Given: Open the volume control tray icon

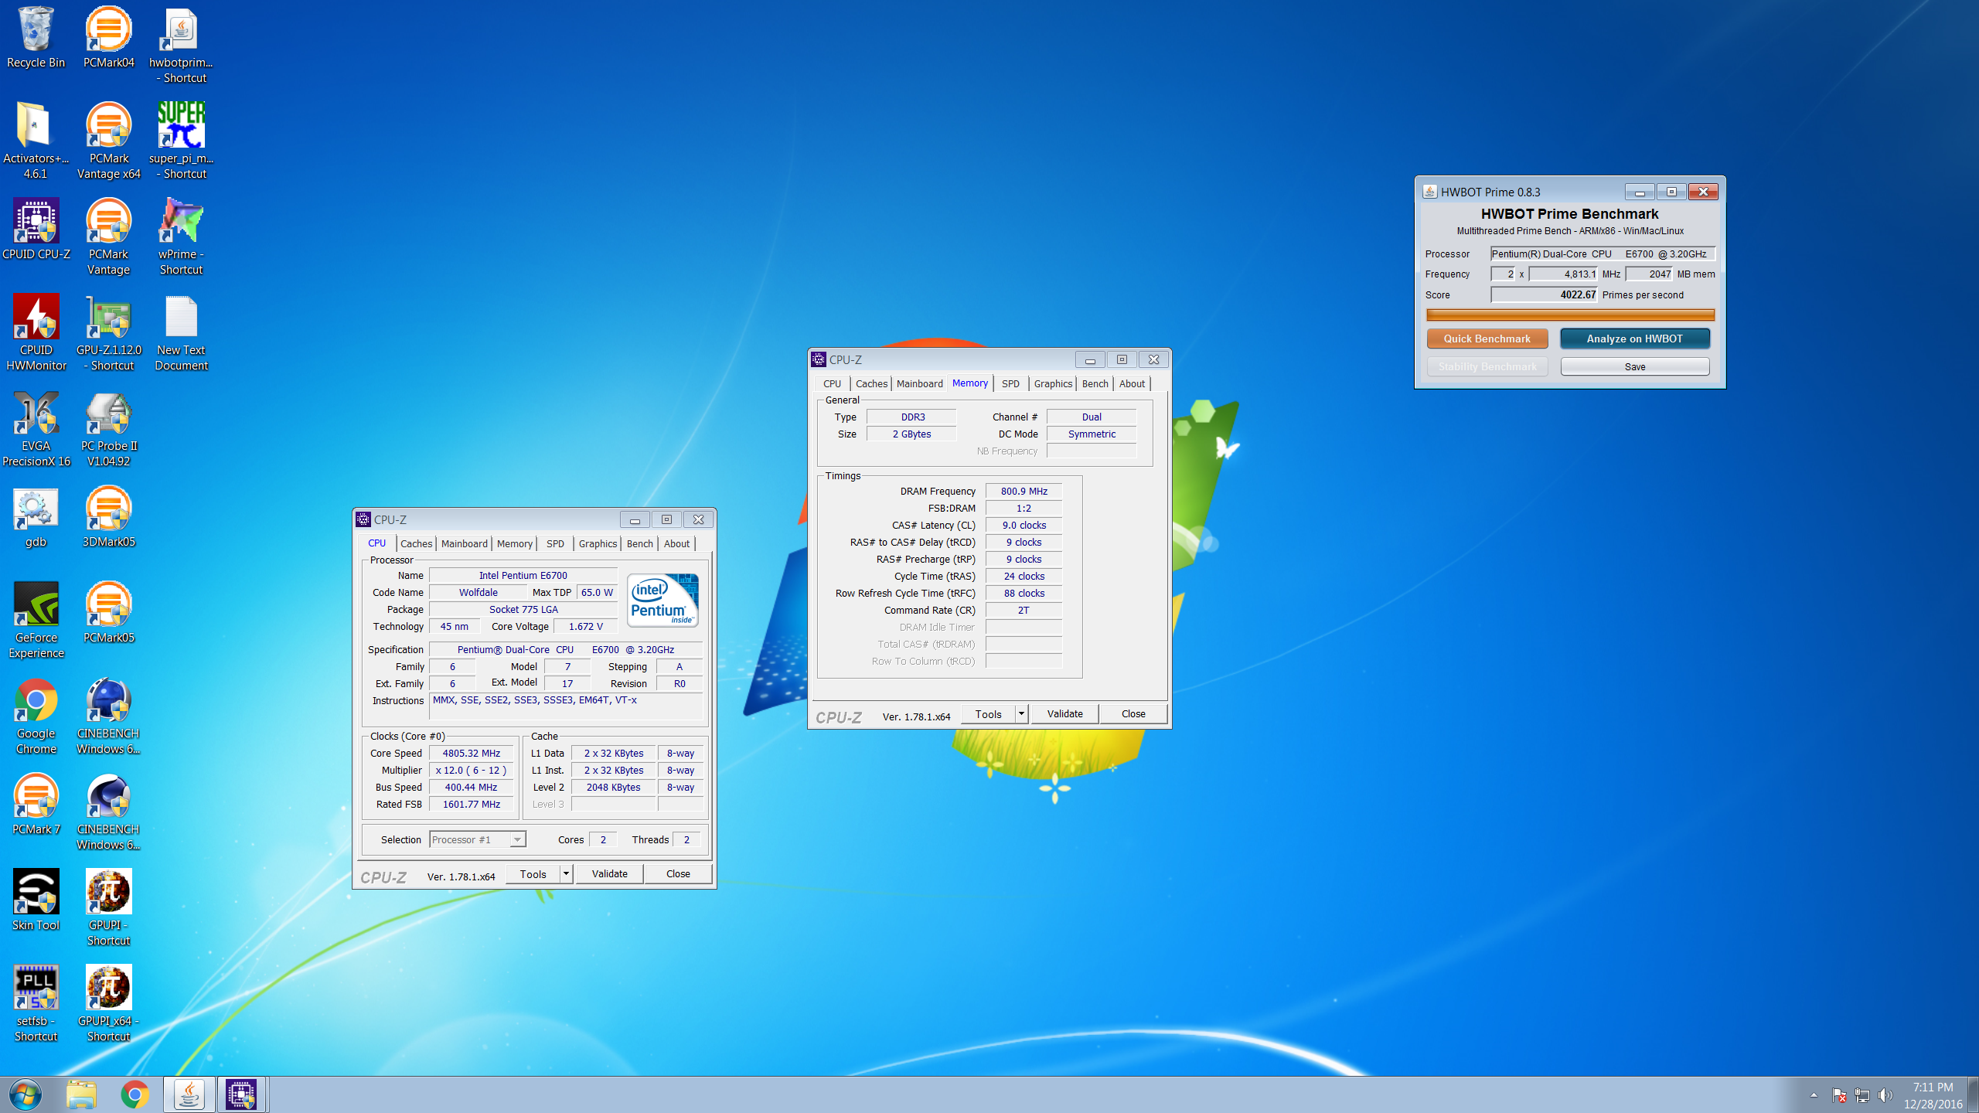Looking at the screenshot, I should pyautogui.click(x=1885, y=1095).
